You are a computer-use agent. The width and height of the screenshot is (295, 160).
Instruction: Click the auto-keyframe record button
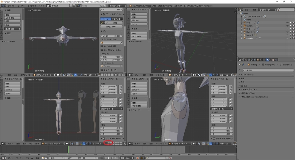pyautogui.click(x=138, y=158)
